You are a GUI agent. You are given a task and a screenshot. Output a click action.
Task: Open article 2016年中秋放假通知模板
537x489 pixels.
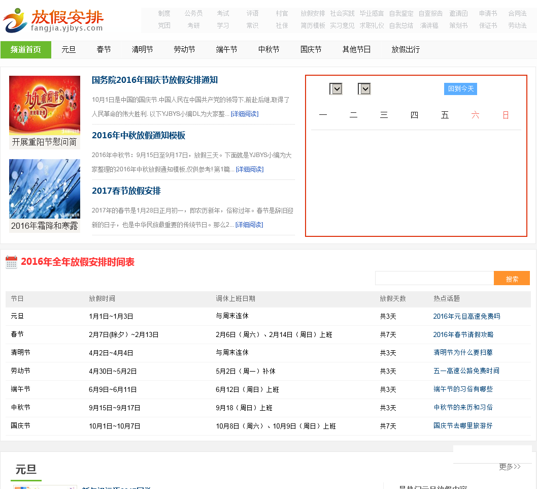point(139,135)
